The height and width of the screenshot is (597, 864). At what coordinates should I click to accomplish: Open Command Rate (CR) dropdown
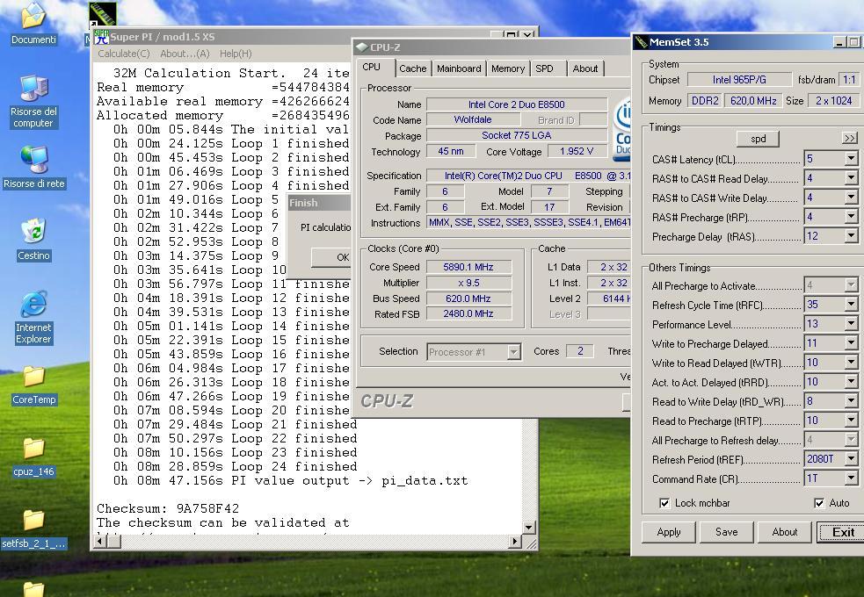(851, 478)
